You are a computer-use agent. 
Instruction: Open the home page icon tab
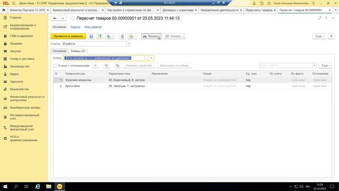tap(4, 10)
